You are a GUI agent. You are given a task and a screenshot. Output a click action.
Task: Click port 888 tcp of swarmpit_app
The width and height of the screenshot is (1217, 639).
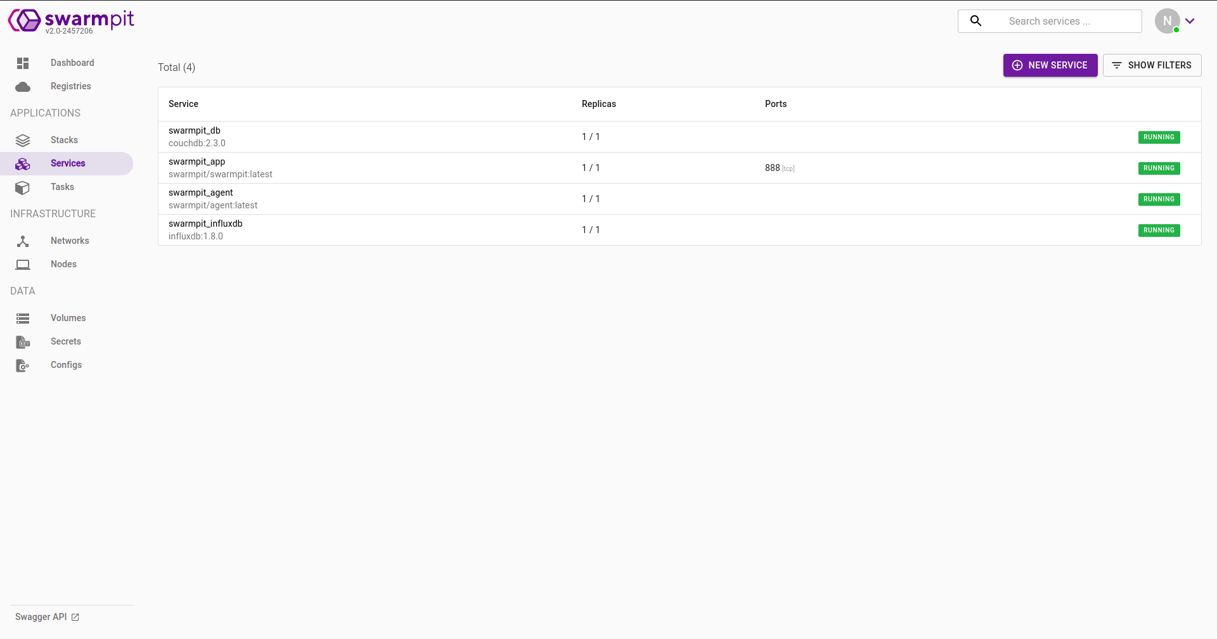(780, 168)
